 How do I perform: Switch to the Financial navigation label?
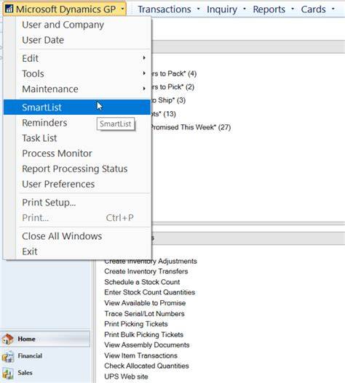30,356
